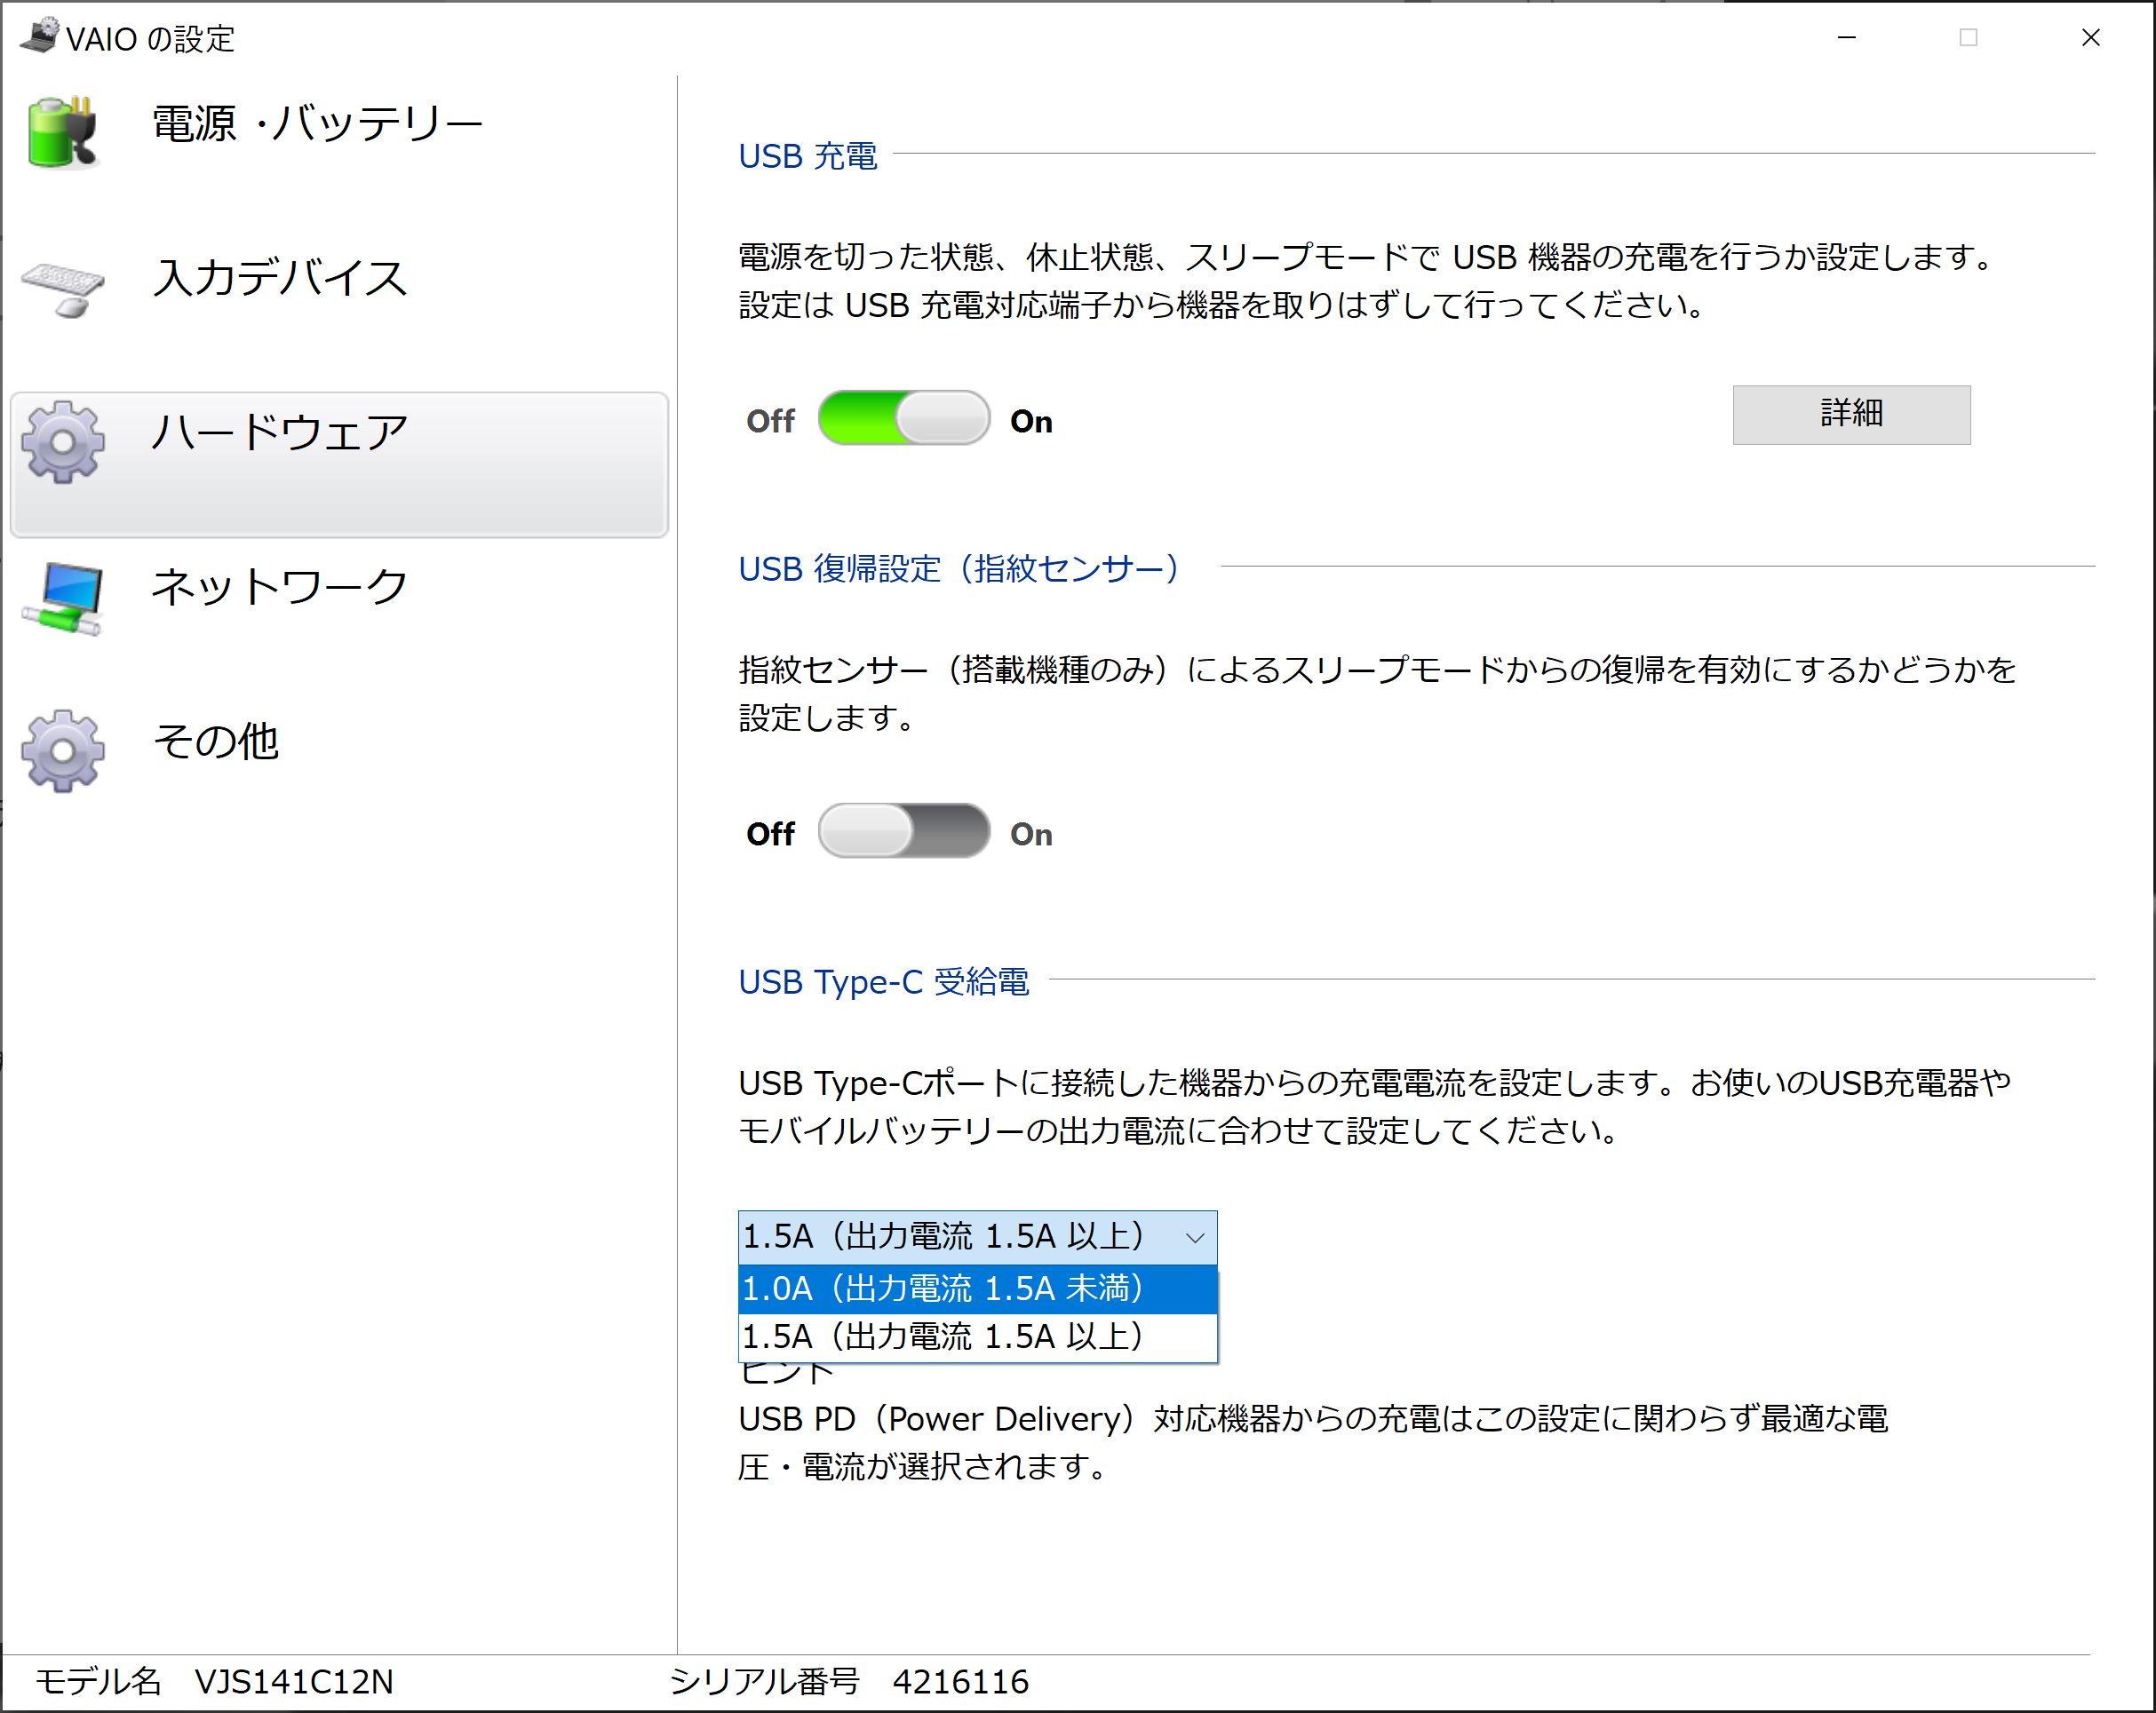Image resolution: width=2156 pixels, height=1713 pixels.
Task: Click the battery icon for 電源・バッテリー
Action: tap(62, 131)
